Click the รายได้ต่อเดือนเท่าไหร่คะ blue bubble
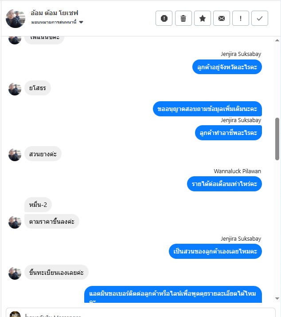This screenshot has width=281, height=317. [224, 184]
